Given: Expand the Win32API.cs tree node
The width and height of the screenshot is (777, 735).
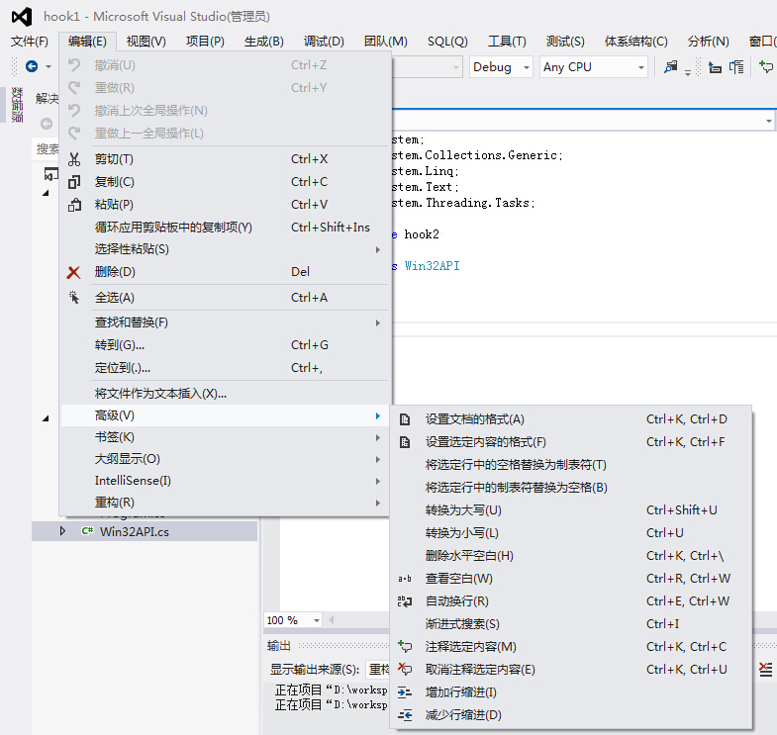Looking at the screenshot, I should [62, 531].
